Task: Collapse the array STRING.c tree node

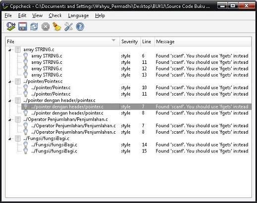Action: [x=9, y=50]
